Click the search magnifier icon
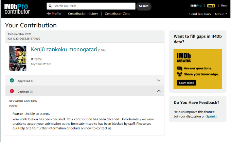This screenshot has height=142, width=231. pos(50,6)
